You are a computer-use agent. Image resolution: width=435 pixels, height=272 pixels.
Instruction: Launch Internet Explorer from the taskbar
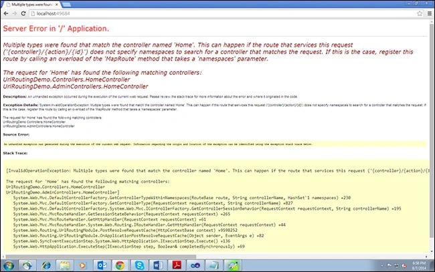tap(46, 265)
